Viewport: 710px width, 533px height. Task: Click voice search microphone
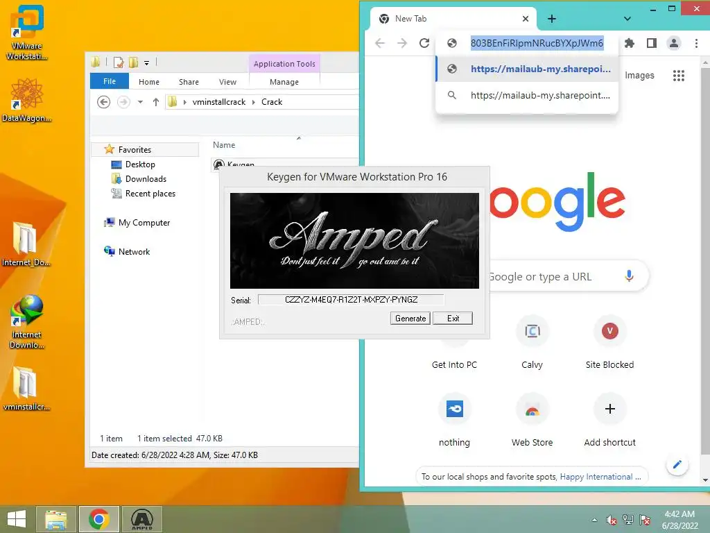[629, 276]
